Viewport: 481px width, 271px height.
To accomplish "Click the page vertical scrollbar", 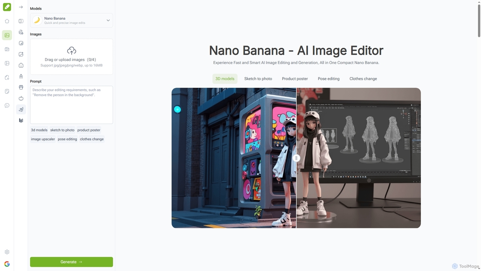I will 479,21.
